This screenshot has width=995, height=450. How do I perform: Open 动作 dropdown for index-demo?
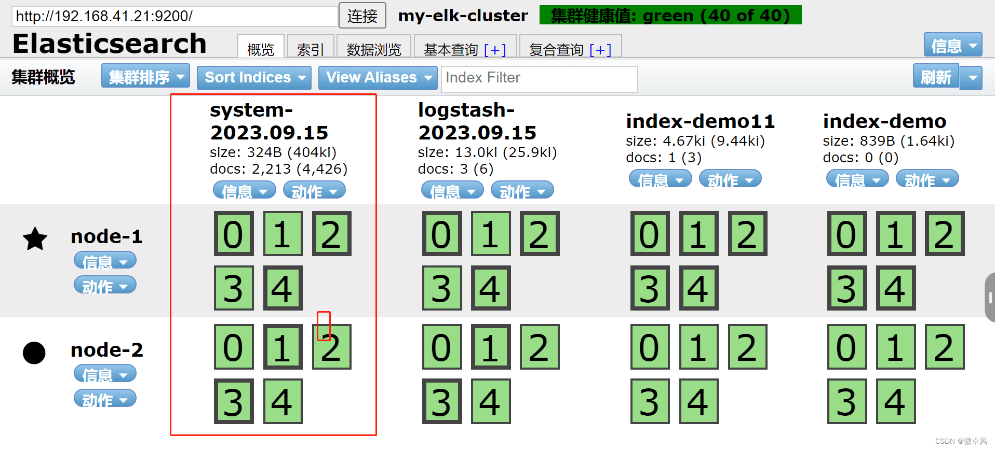tap(927, 179)
